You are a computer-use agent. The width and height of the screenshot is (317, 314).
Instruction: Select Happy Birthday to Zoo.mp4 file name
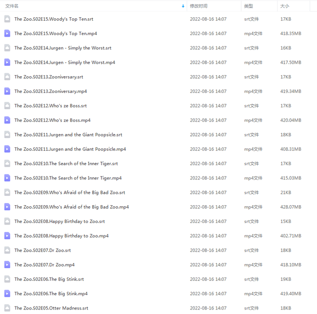(61, 236)
